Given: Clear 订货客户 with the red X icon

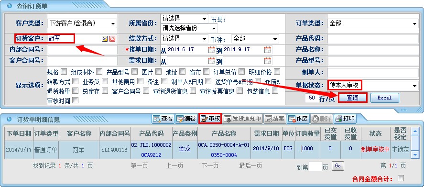Looking at the screenshot, I should pos(112,39).
